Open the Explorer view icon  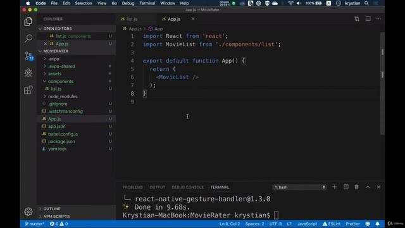click(x=28, y=22)
